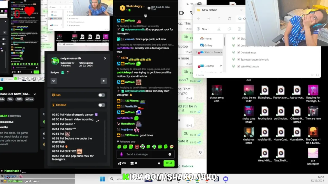Click the BBC tag on stream page
Image resolution: width=328 pixels, height=184 pixels.
point(19,99)
